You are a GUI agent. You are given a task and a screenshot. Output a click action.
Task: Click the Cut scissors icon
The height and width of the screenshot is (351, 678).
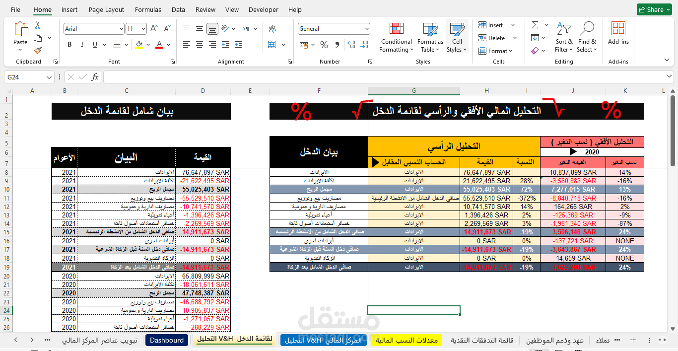pos(38,25)
